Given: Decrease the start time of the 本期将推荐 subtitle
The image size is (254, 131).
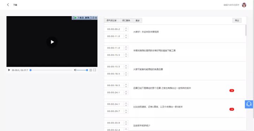Looking at the screenshot, I should [126, 49].
